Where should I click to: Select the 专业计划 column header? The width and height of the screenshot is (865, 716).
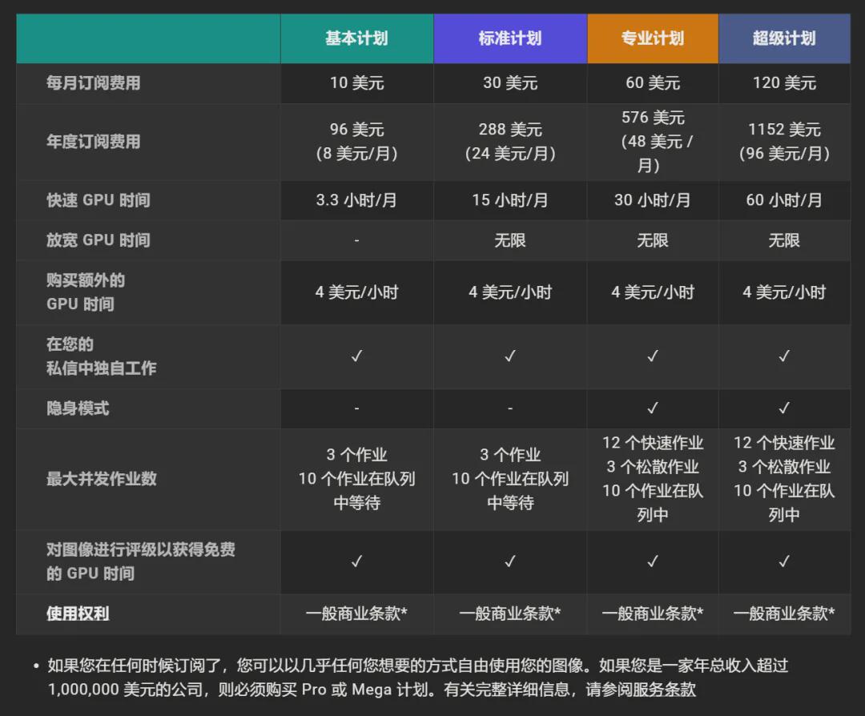653,38
